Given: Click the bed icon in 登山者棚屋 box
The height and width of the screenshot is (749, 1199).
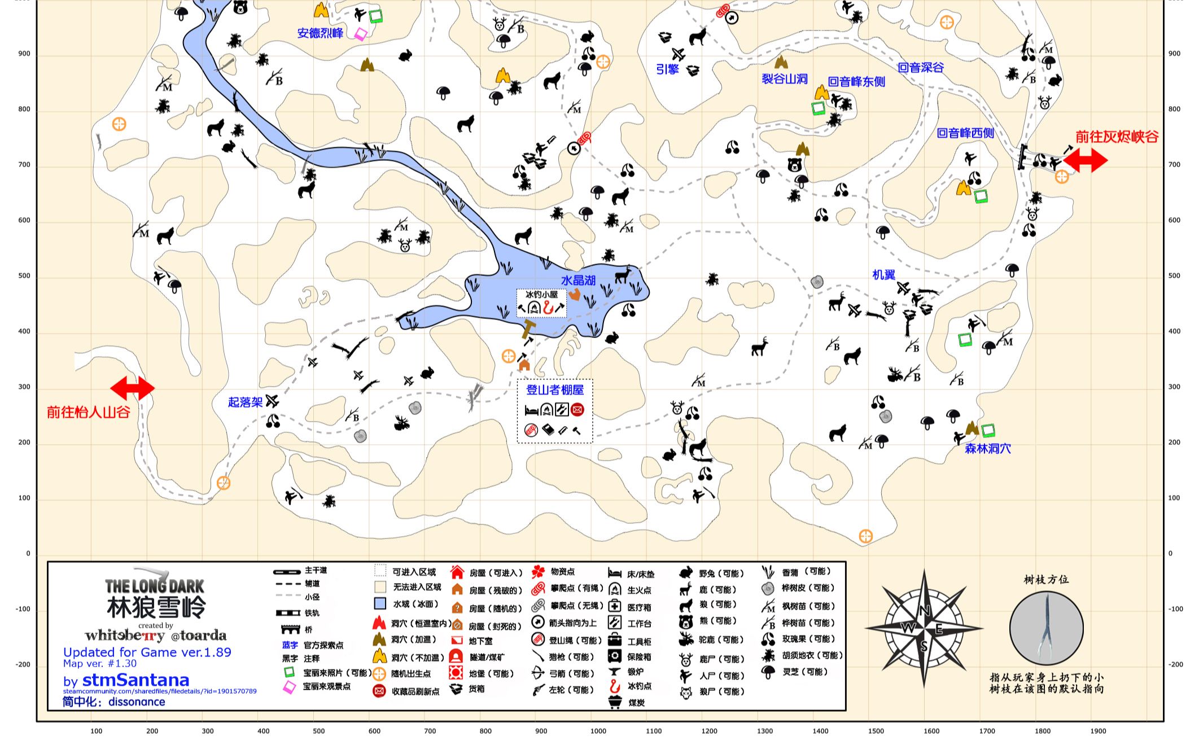Looking at the screenshot, I should pos(531,410).
